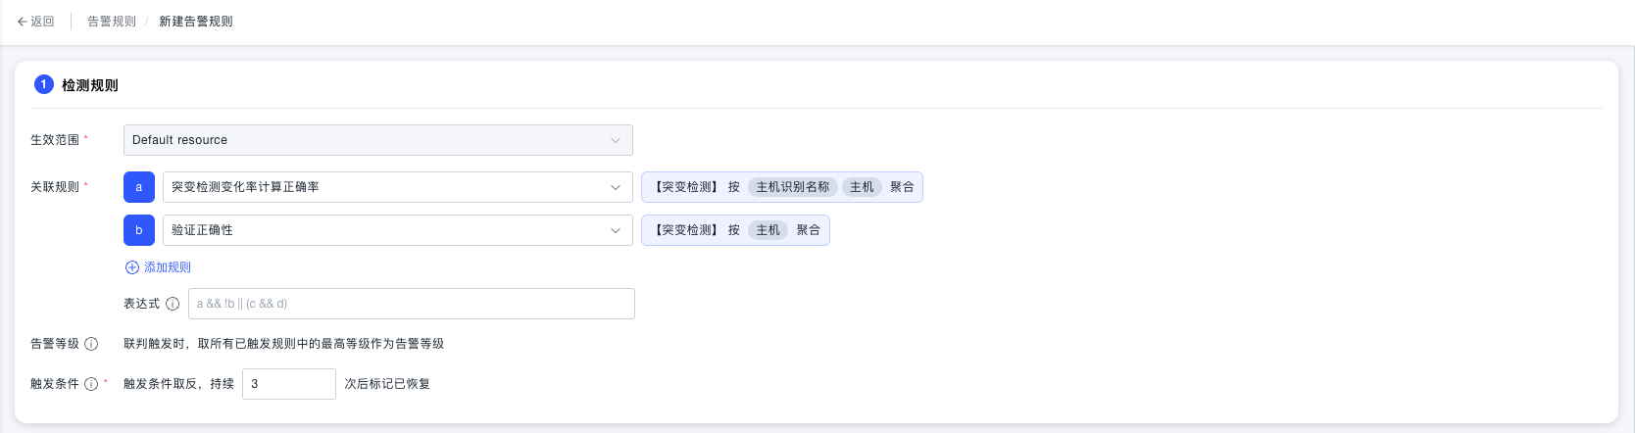Open the Default resource dropdown

(378, 140)
